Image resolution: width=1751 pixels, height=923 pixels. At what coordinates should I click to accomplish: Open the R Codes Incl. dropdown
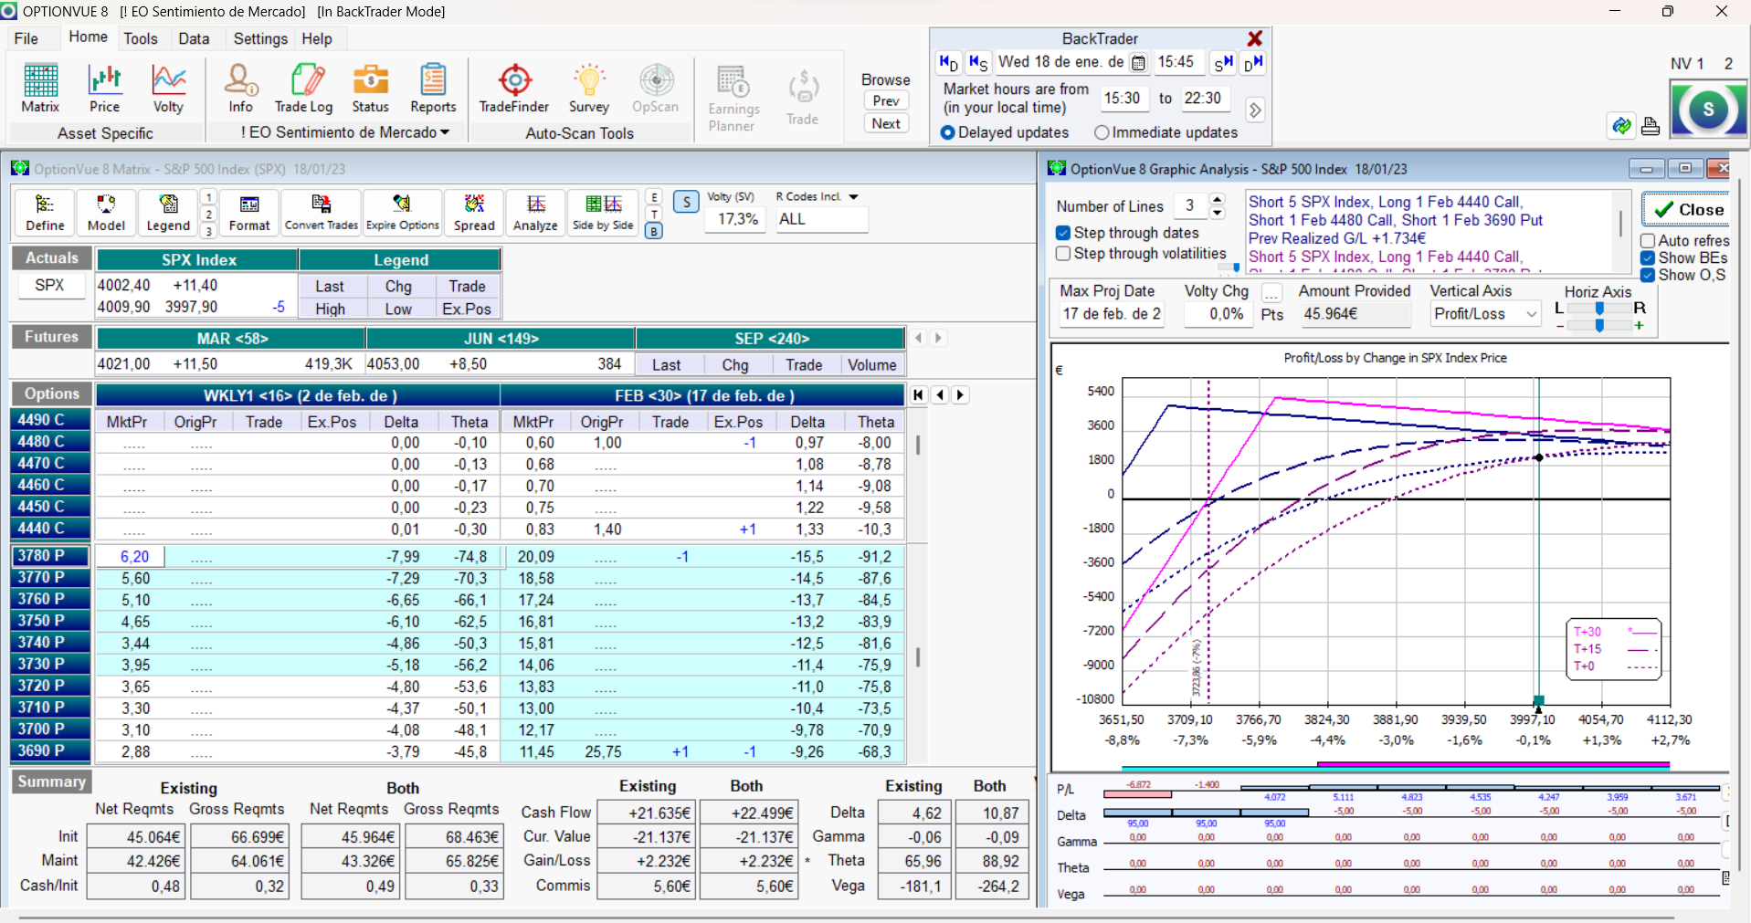point(853,197)
